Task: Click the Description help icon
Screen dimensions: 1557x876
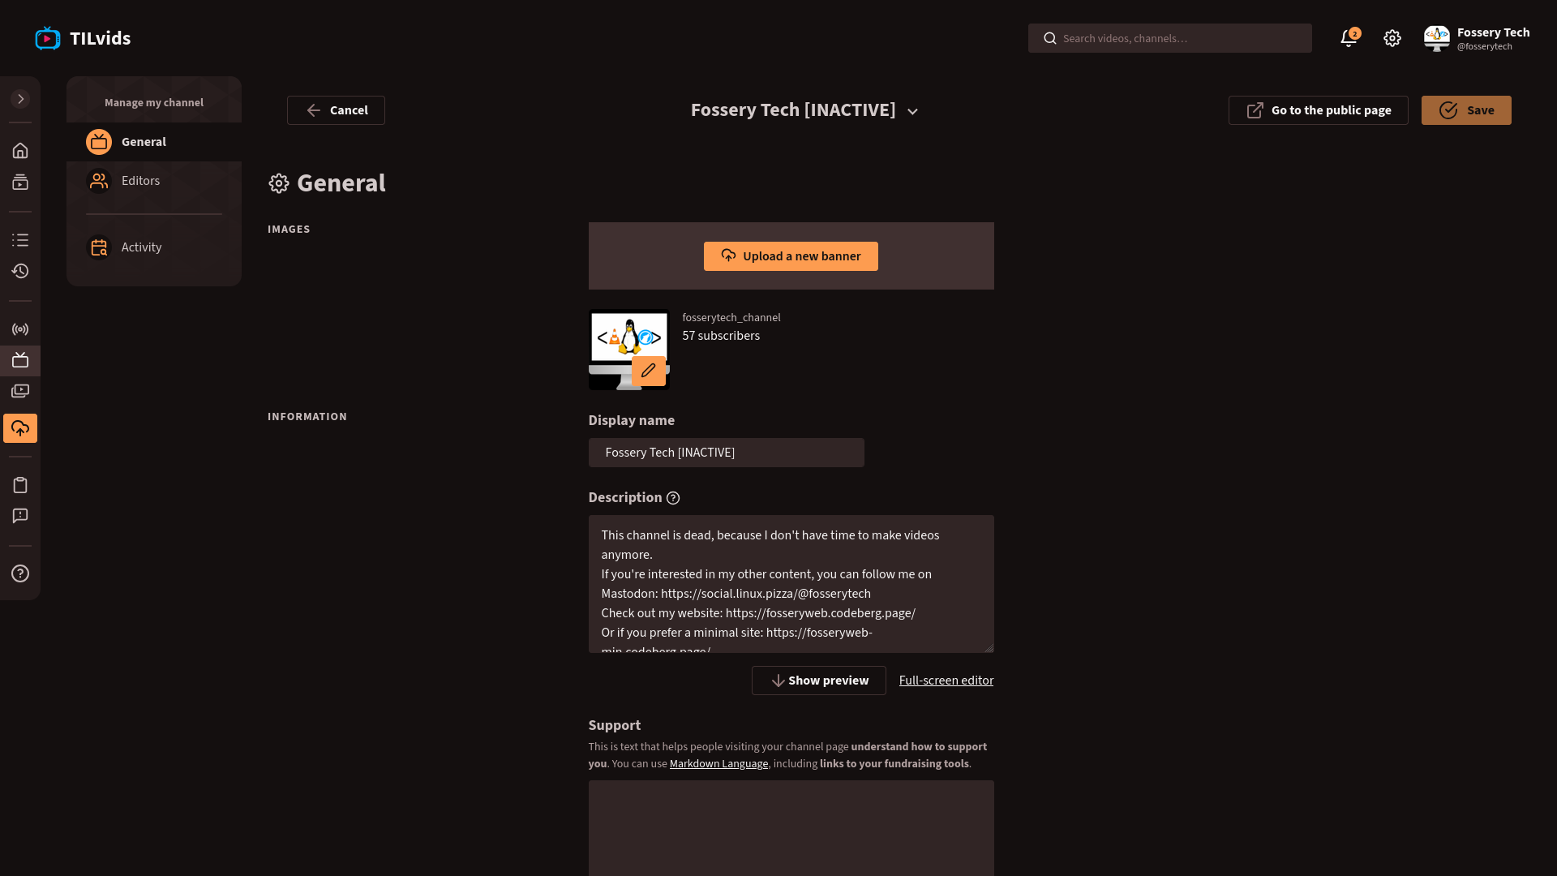Action: pos(673,498)
